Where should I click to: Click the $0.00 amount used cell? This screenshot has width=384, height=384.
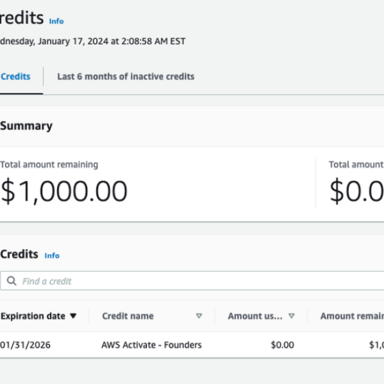tap(283, 345)
